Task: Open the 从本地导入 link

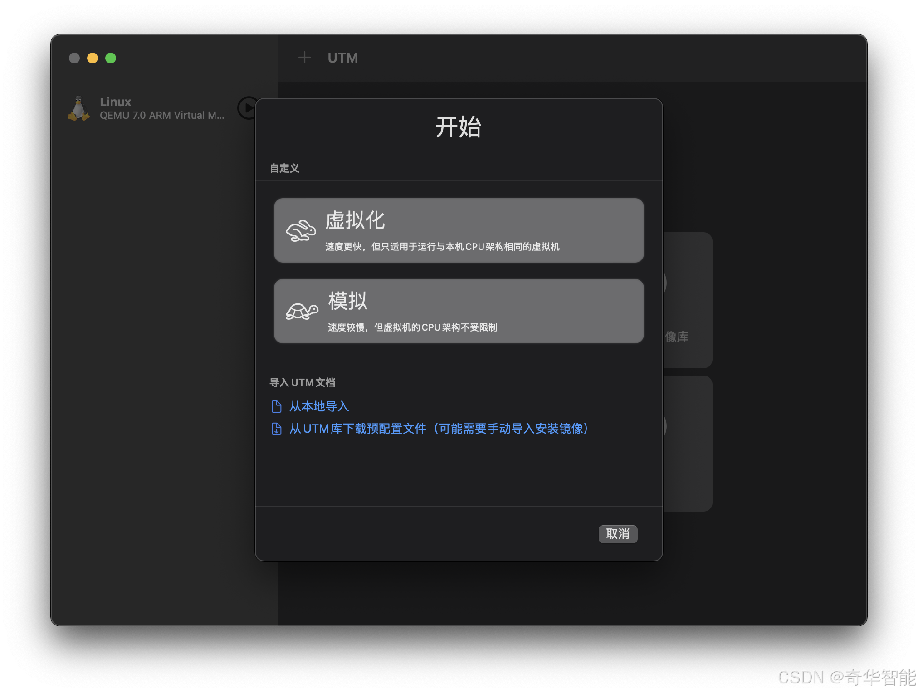Action: coord(319,406)
